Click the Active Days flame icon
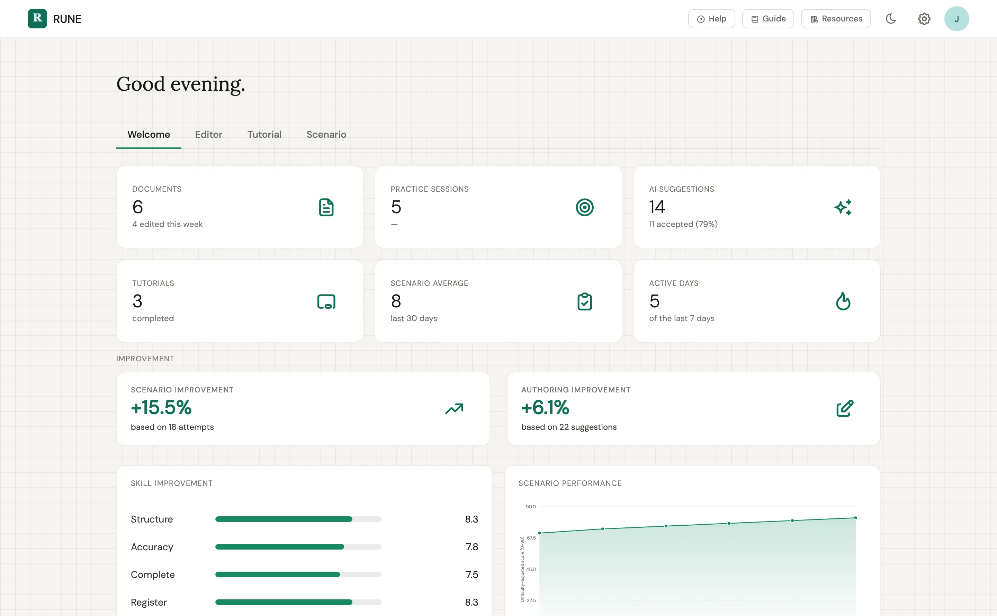The image size is (997, 616). click(843, 301)
